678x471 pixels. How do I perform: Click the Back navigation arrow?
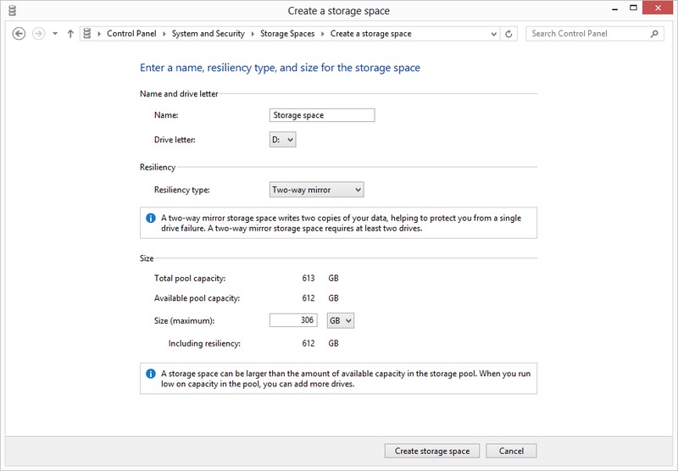point(19,34)
